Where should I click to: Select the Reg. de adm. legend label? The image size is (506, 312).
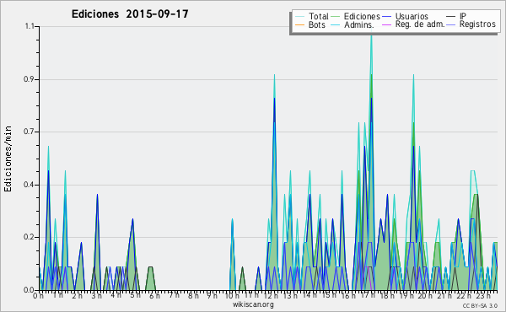point(420,24)
